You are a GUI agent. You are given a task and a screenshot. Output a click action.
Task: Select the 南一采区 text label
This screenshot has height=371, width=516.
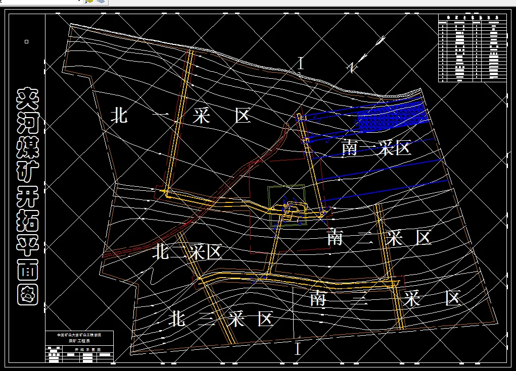(377, 147)
